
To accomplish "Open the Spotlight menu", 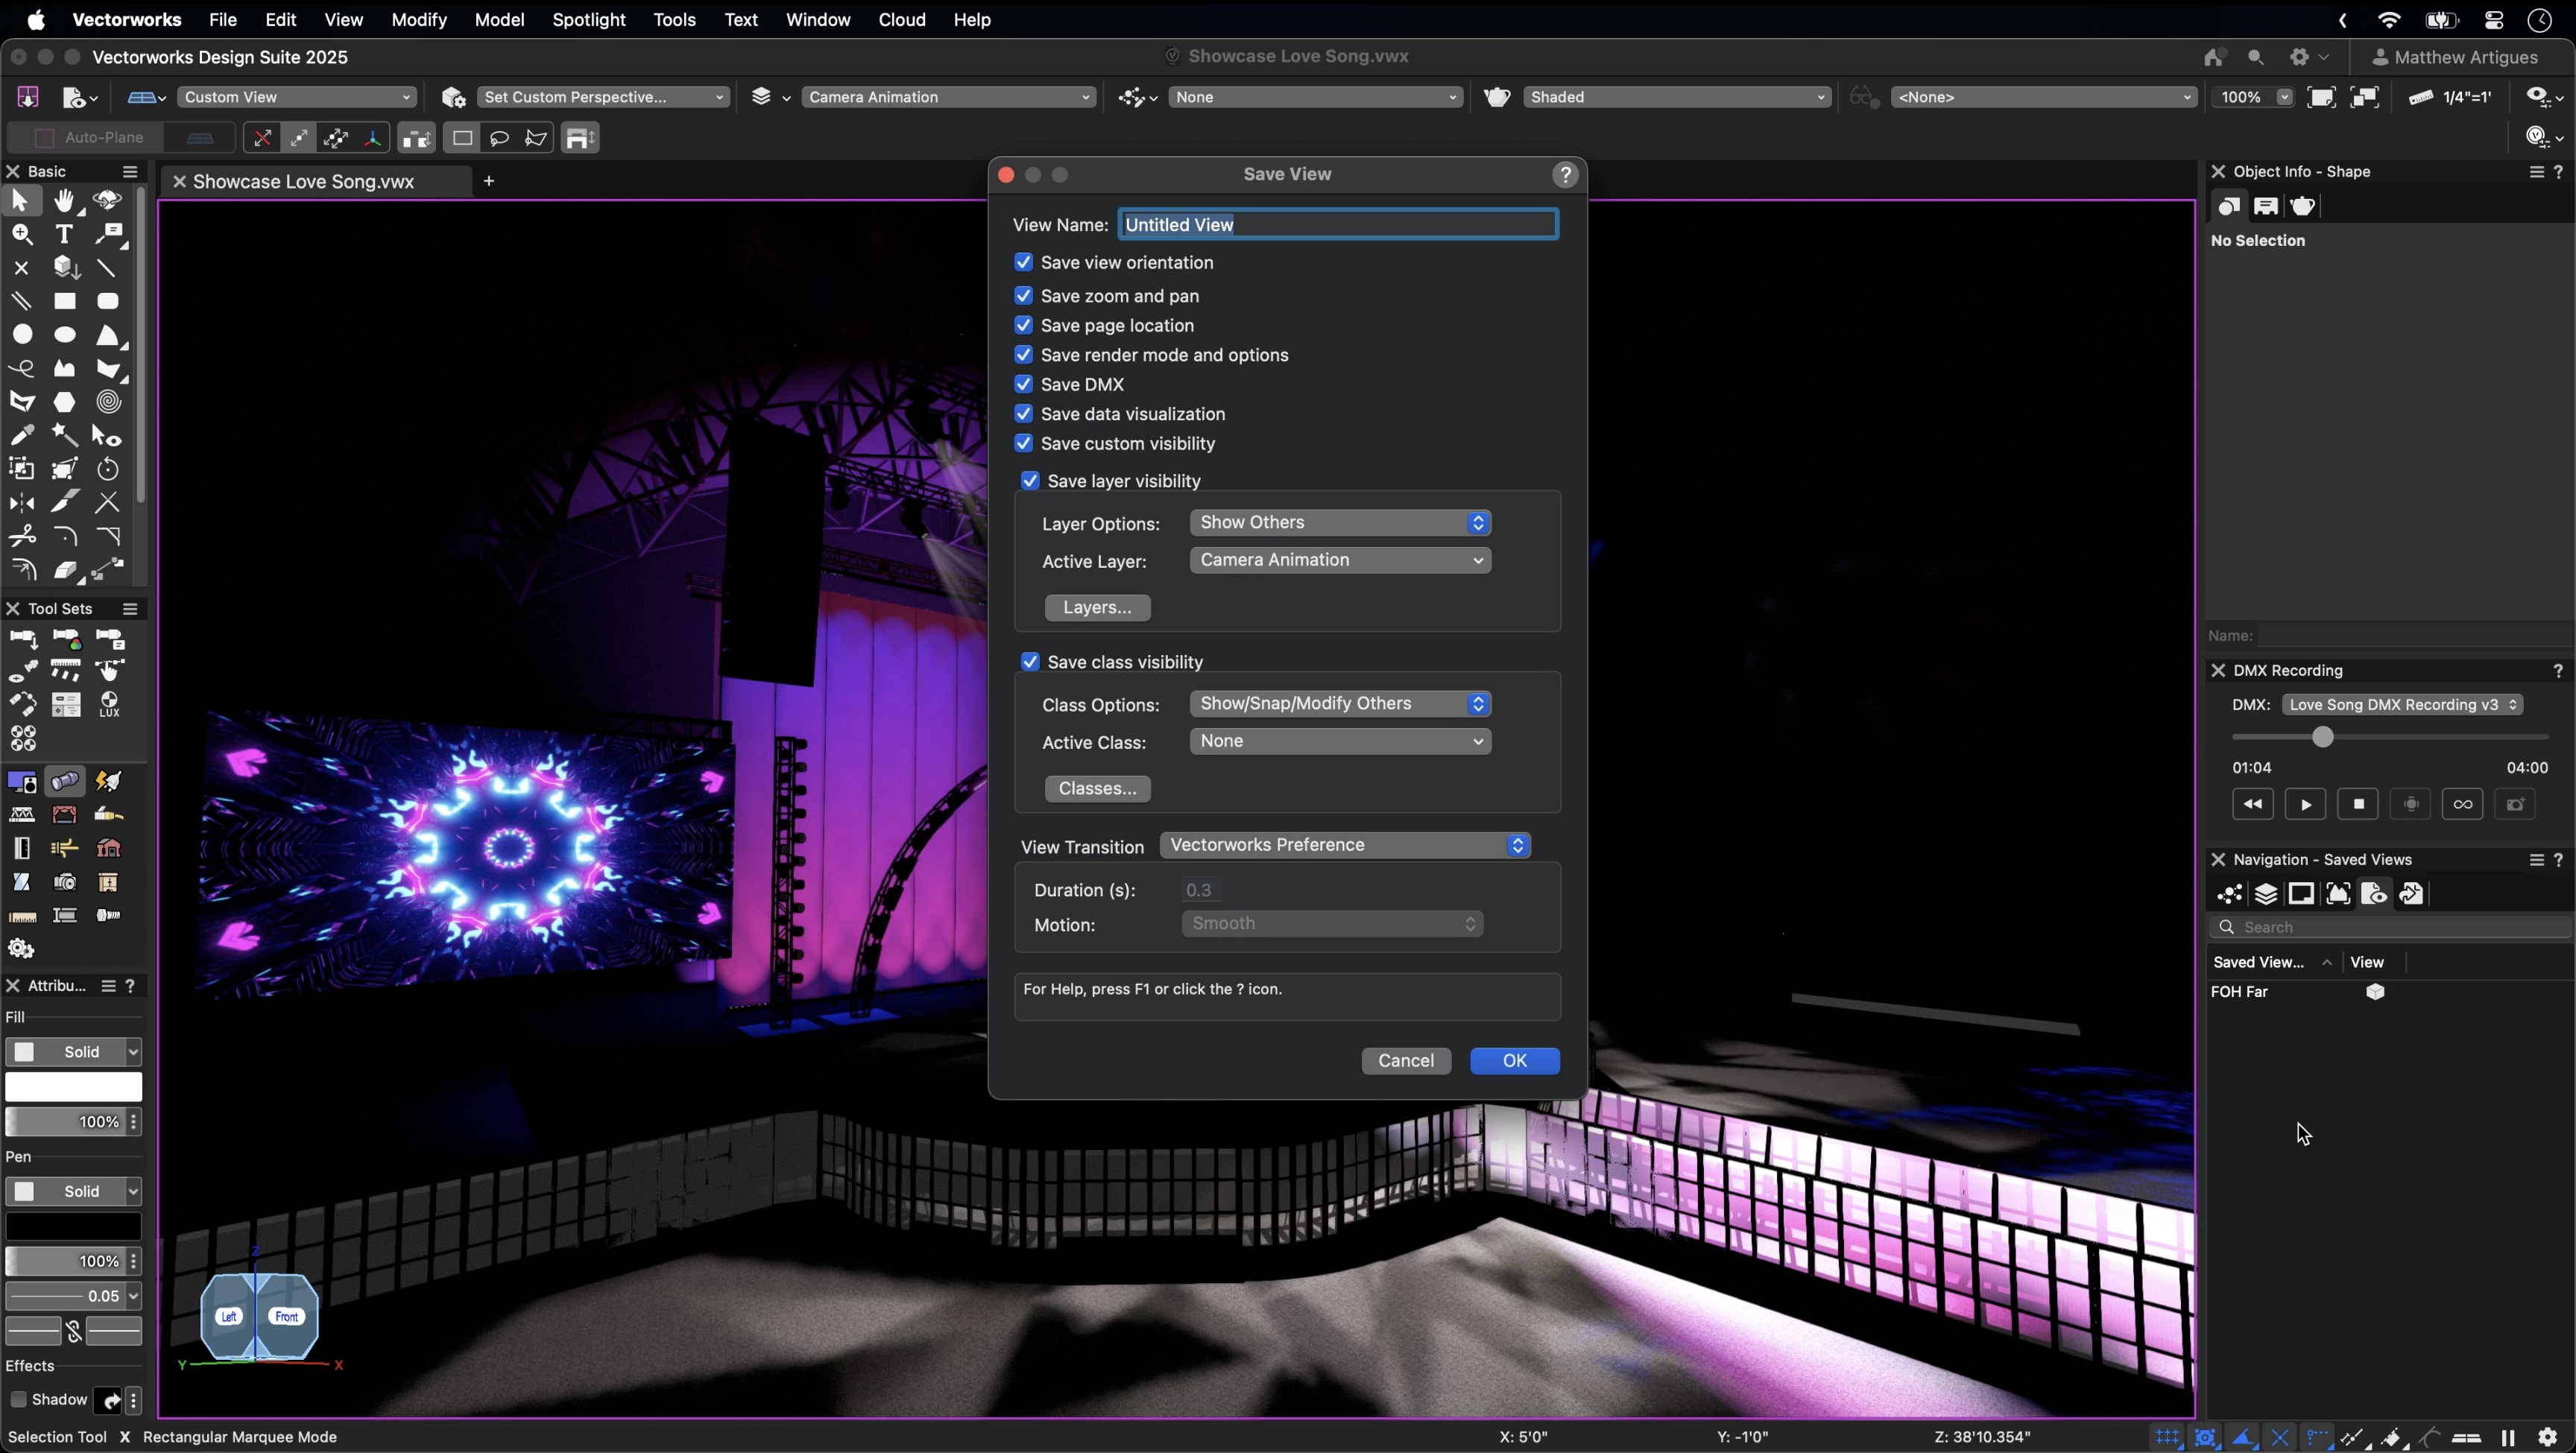I will 588,20.
